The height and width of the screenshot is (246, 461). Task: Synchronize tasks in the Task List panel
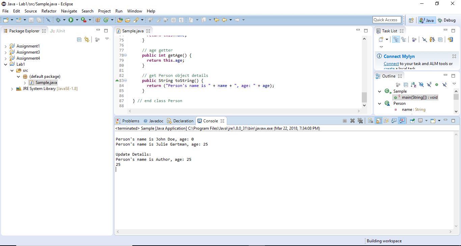[x=450, y=39]
